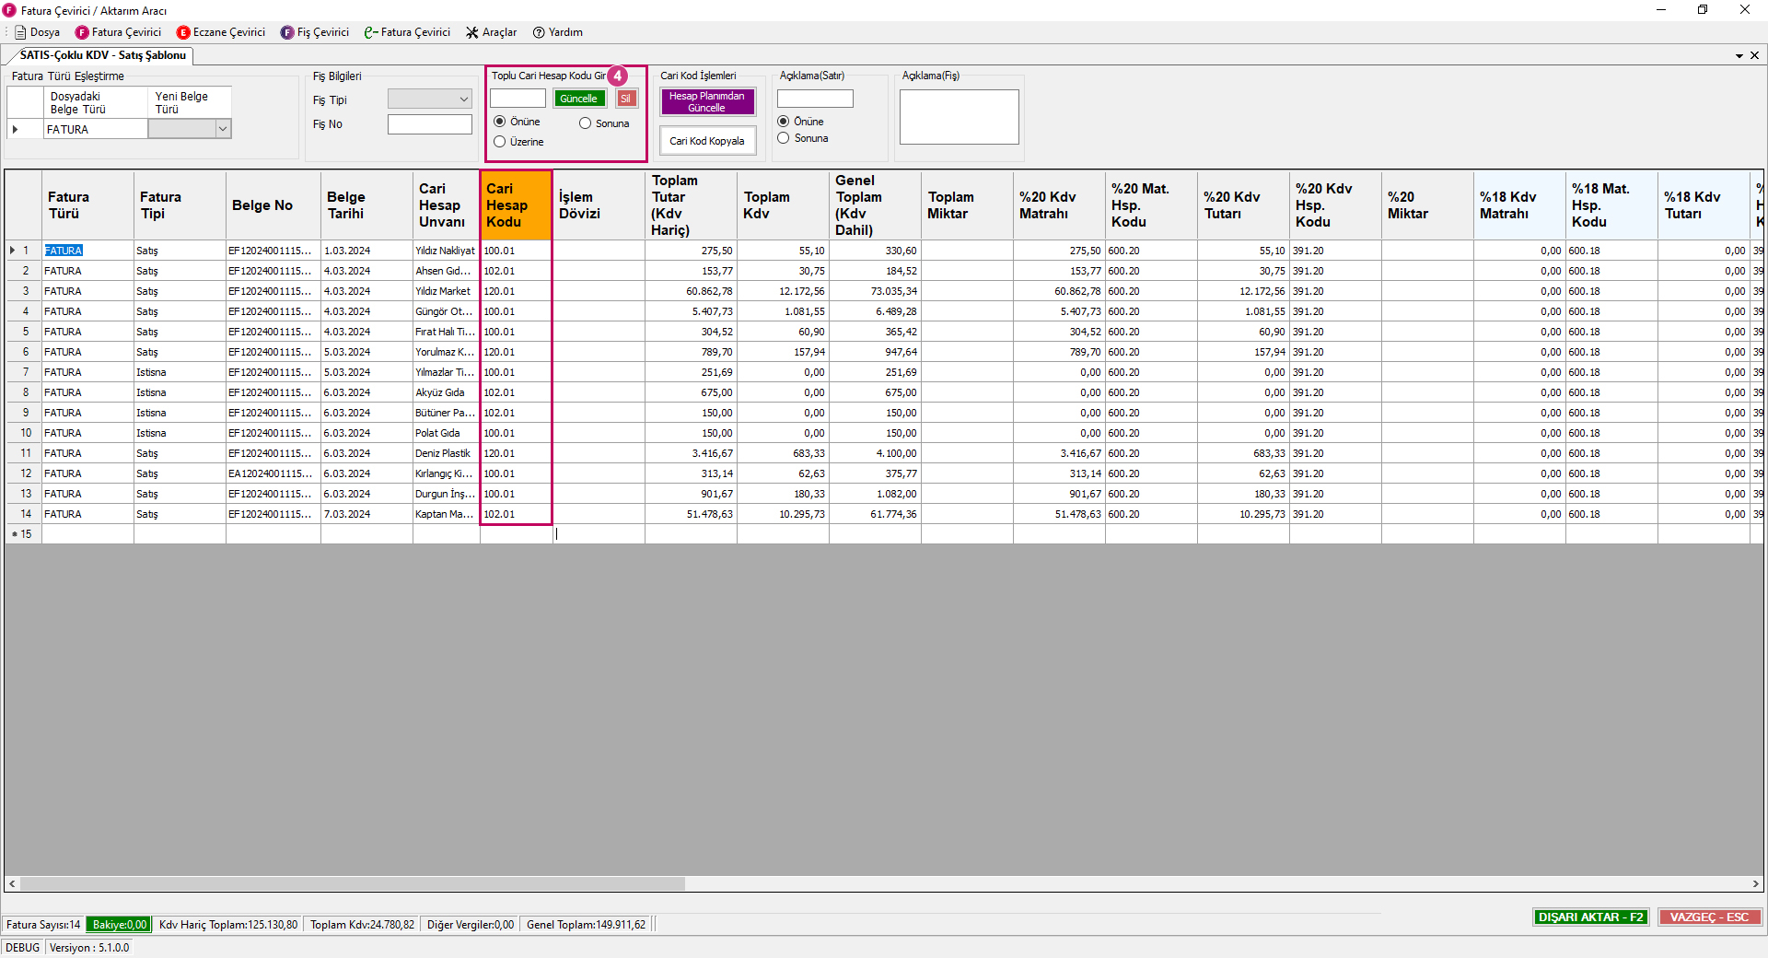Click Hesap Planımdan Güncelle button

tap(707, 101)
